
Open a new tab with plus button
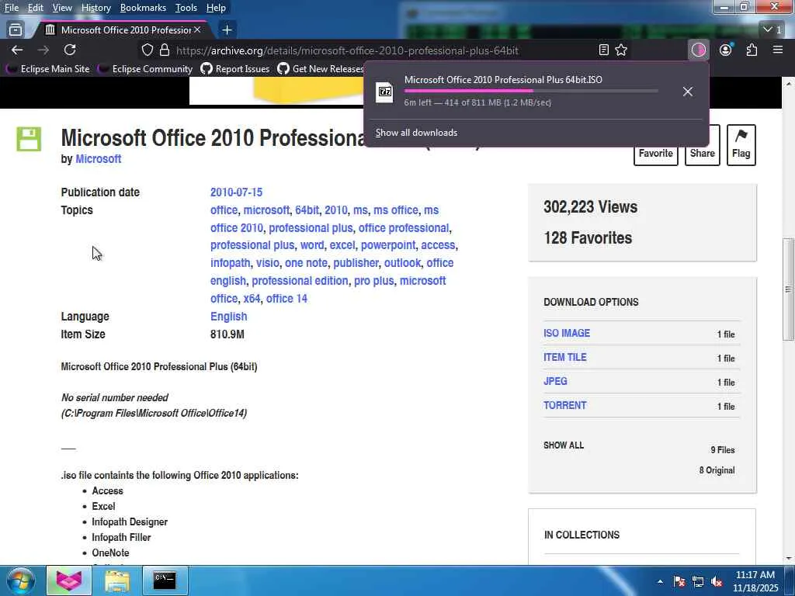tap(227, 30)
